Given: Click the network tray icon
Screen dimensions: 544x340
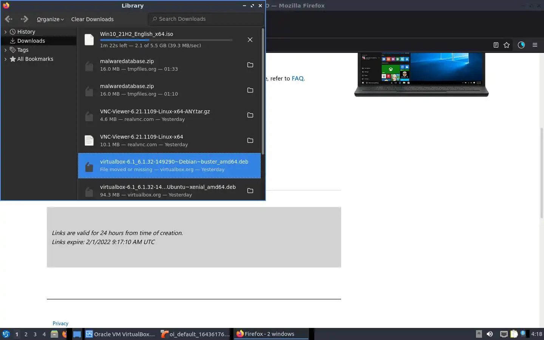Looking at the screenshot, I should 504,334.
